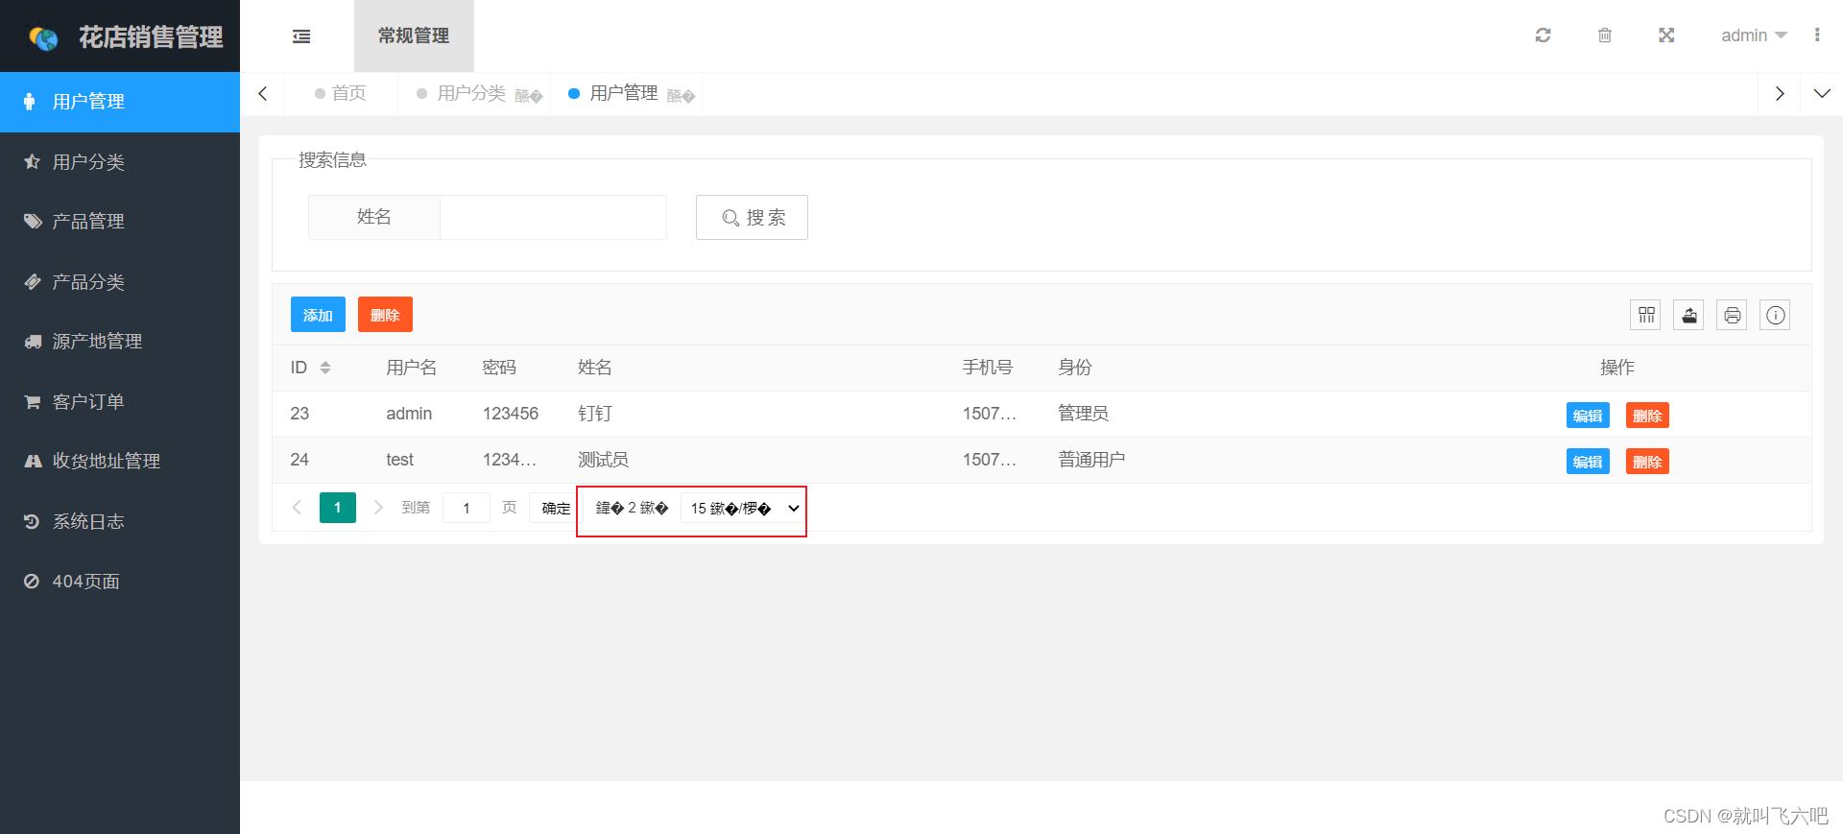Click the table print icon
The image size is (1843, 834).
click(1733, 315)
